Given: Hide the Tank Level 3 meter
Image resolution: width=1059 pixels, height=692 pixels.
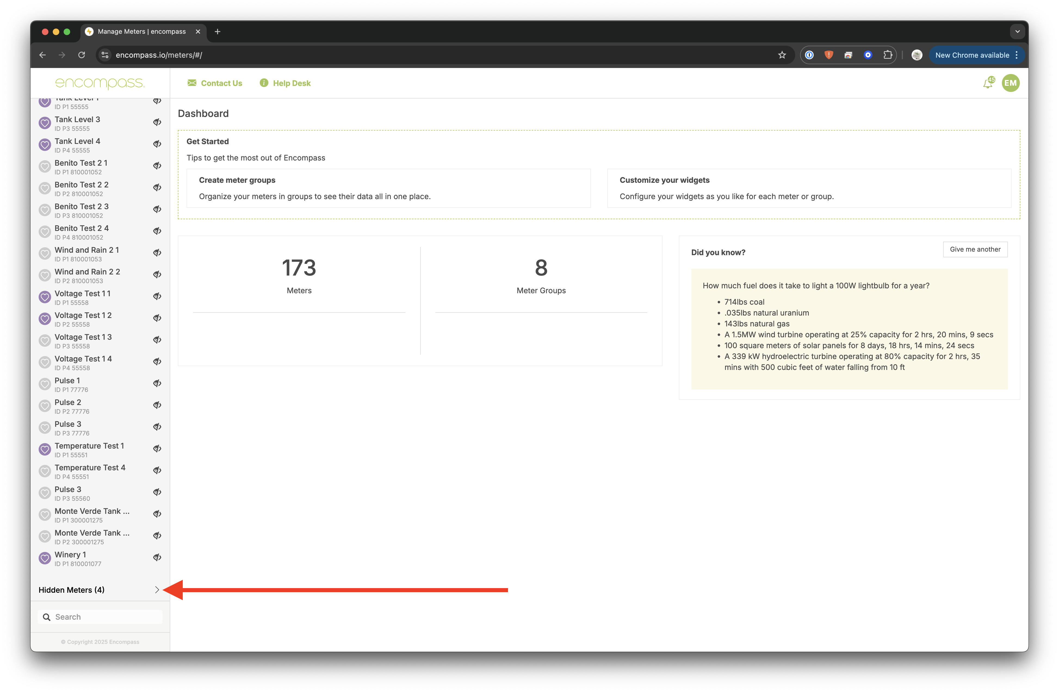Looking at the screenshot, I should [x=157, y=122].
